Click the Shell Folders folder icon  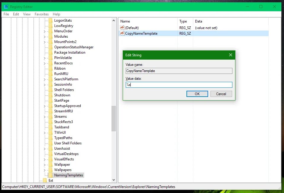tap(50, 90)
